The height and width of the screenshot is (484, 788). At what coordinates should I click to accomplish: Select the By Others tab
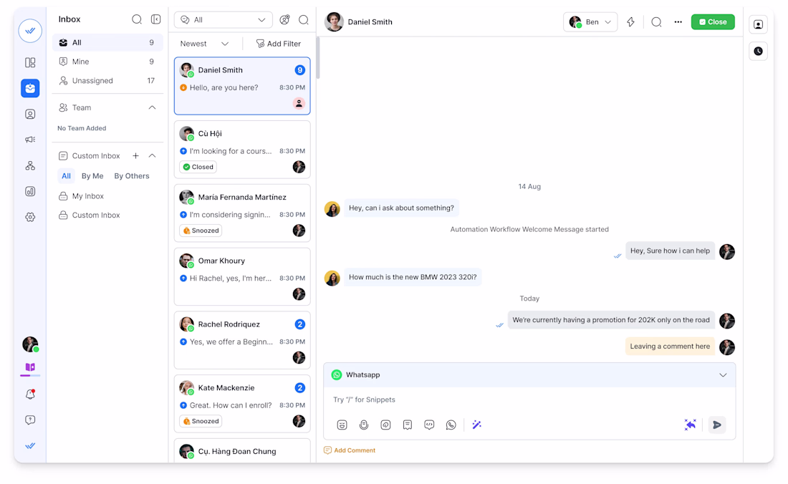(132, 176)
